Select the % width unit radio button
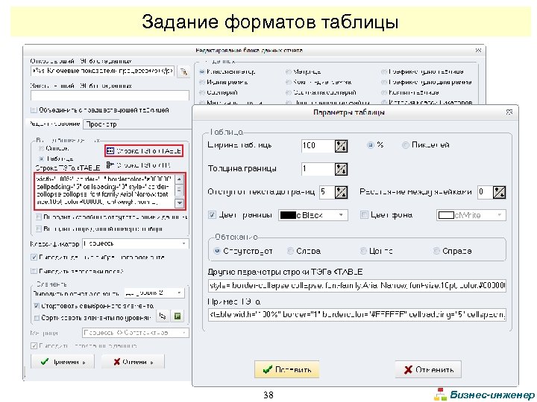This screenshot has width=537, height=402. pos(370,145)
